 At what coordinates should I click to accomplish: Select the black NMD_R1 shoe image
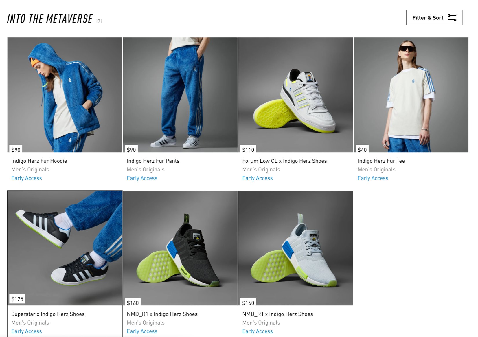point(180,248)
